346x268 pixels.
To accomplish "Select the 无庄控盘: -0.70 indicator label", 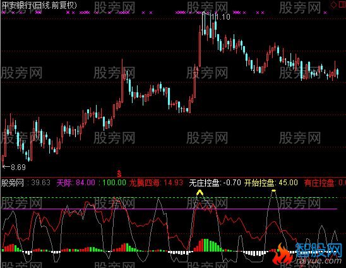I will click(215, 183).
